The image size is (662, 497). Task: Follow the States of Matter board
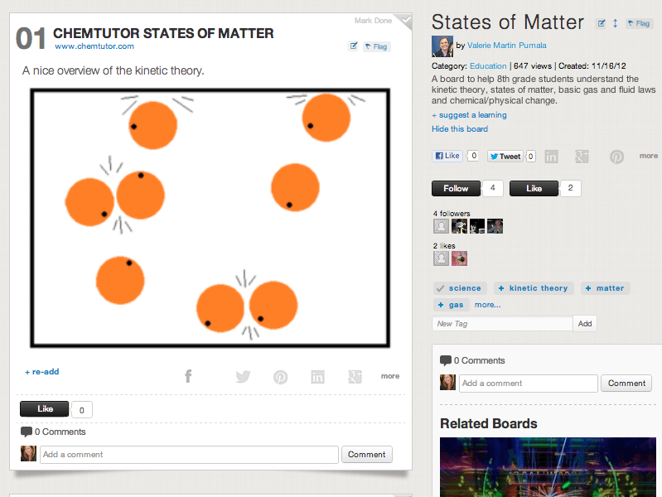[456, 188]
